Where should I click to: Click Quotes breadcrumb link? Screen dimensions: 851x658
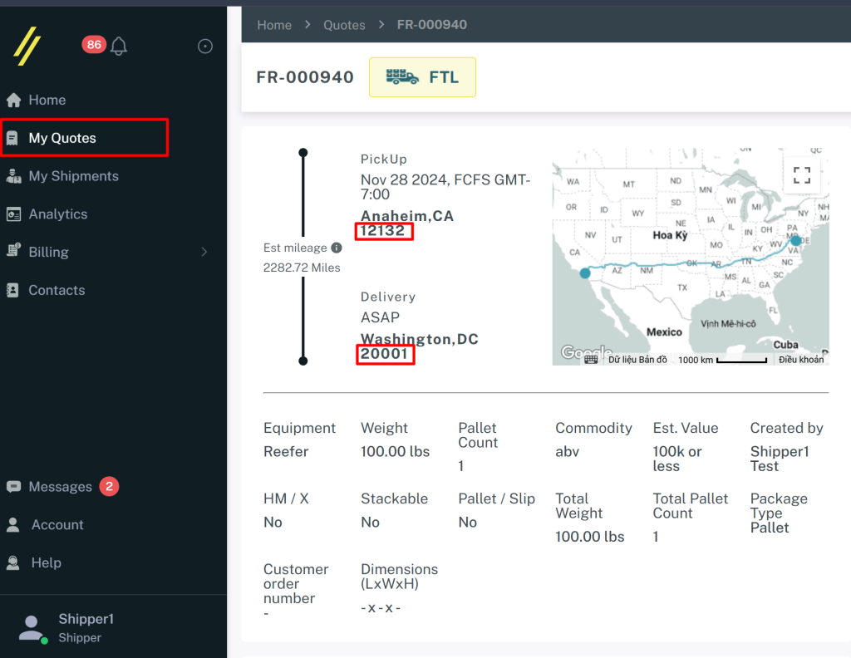tap(344, 25)
